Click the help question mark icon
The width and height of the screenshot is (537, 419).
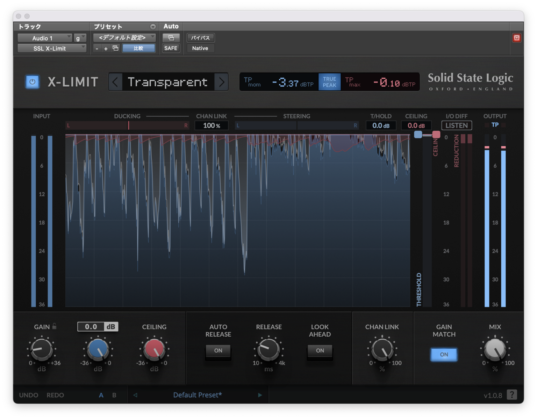(x=513, y=395)
